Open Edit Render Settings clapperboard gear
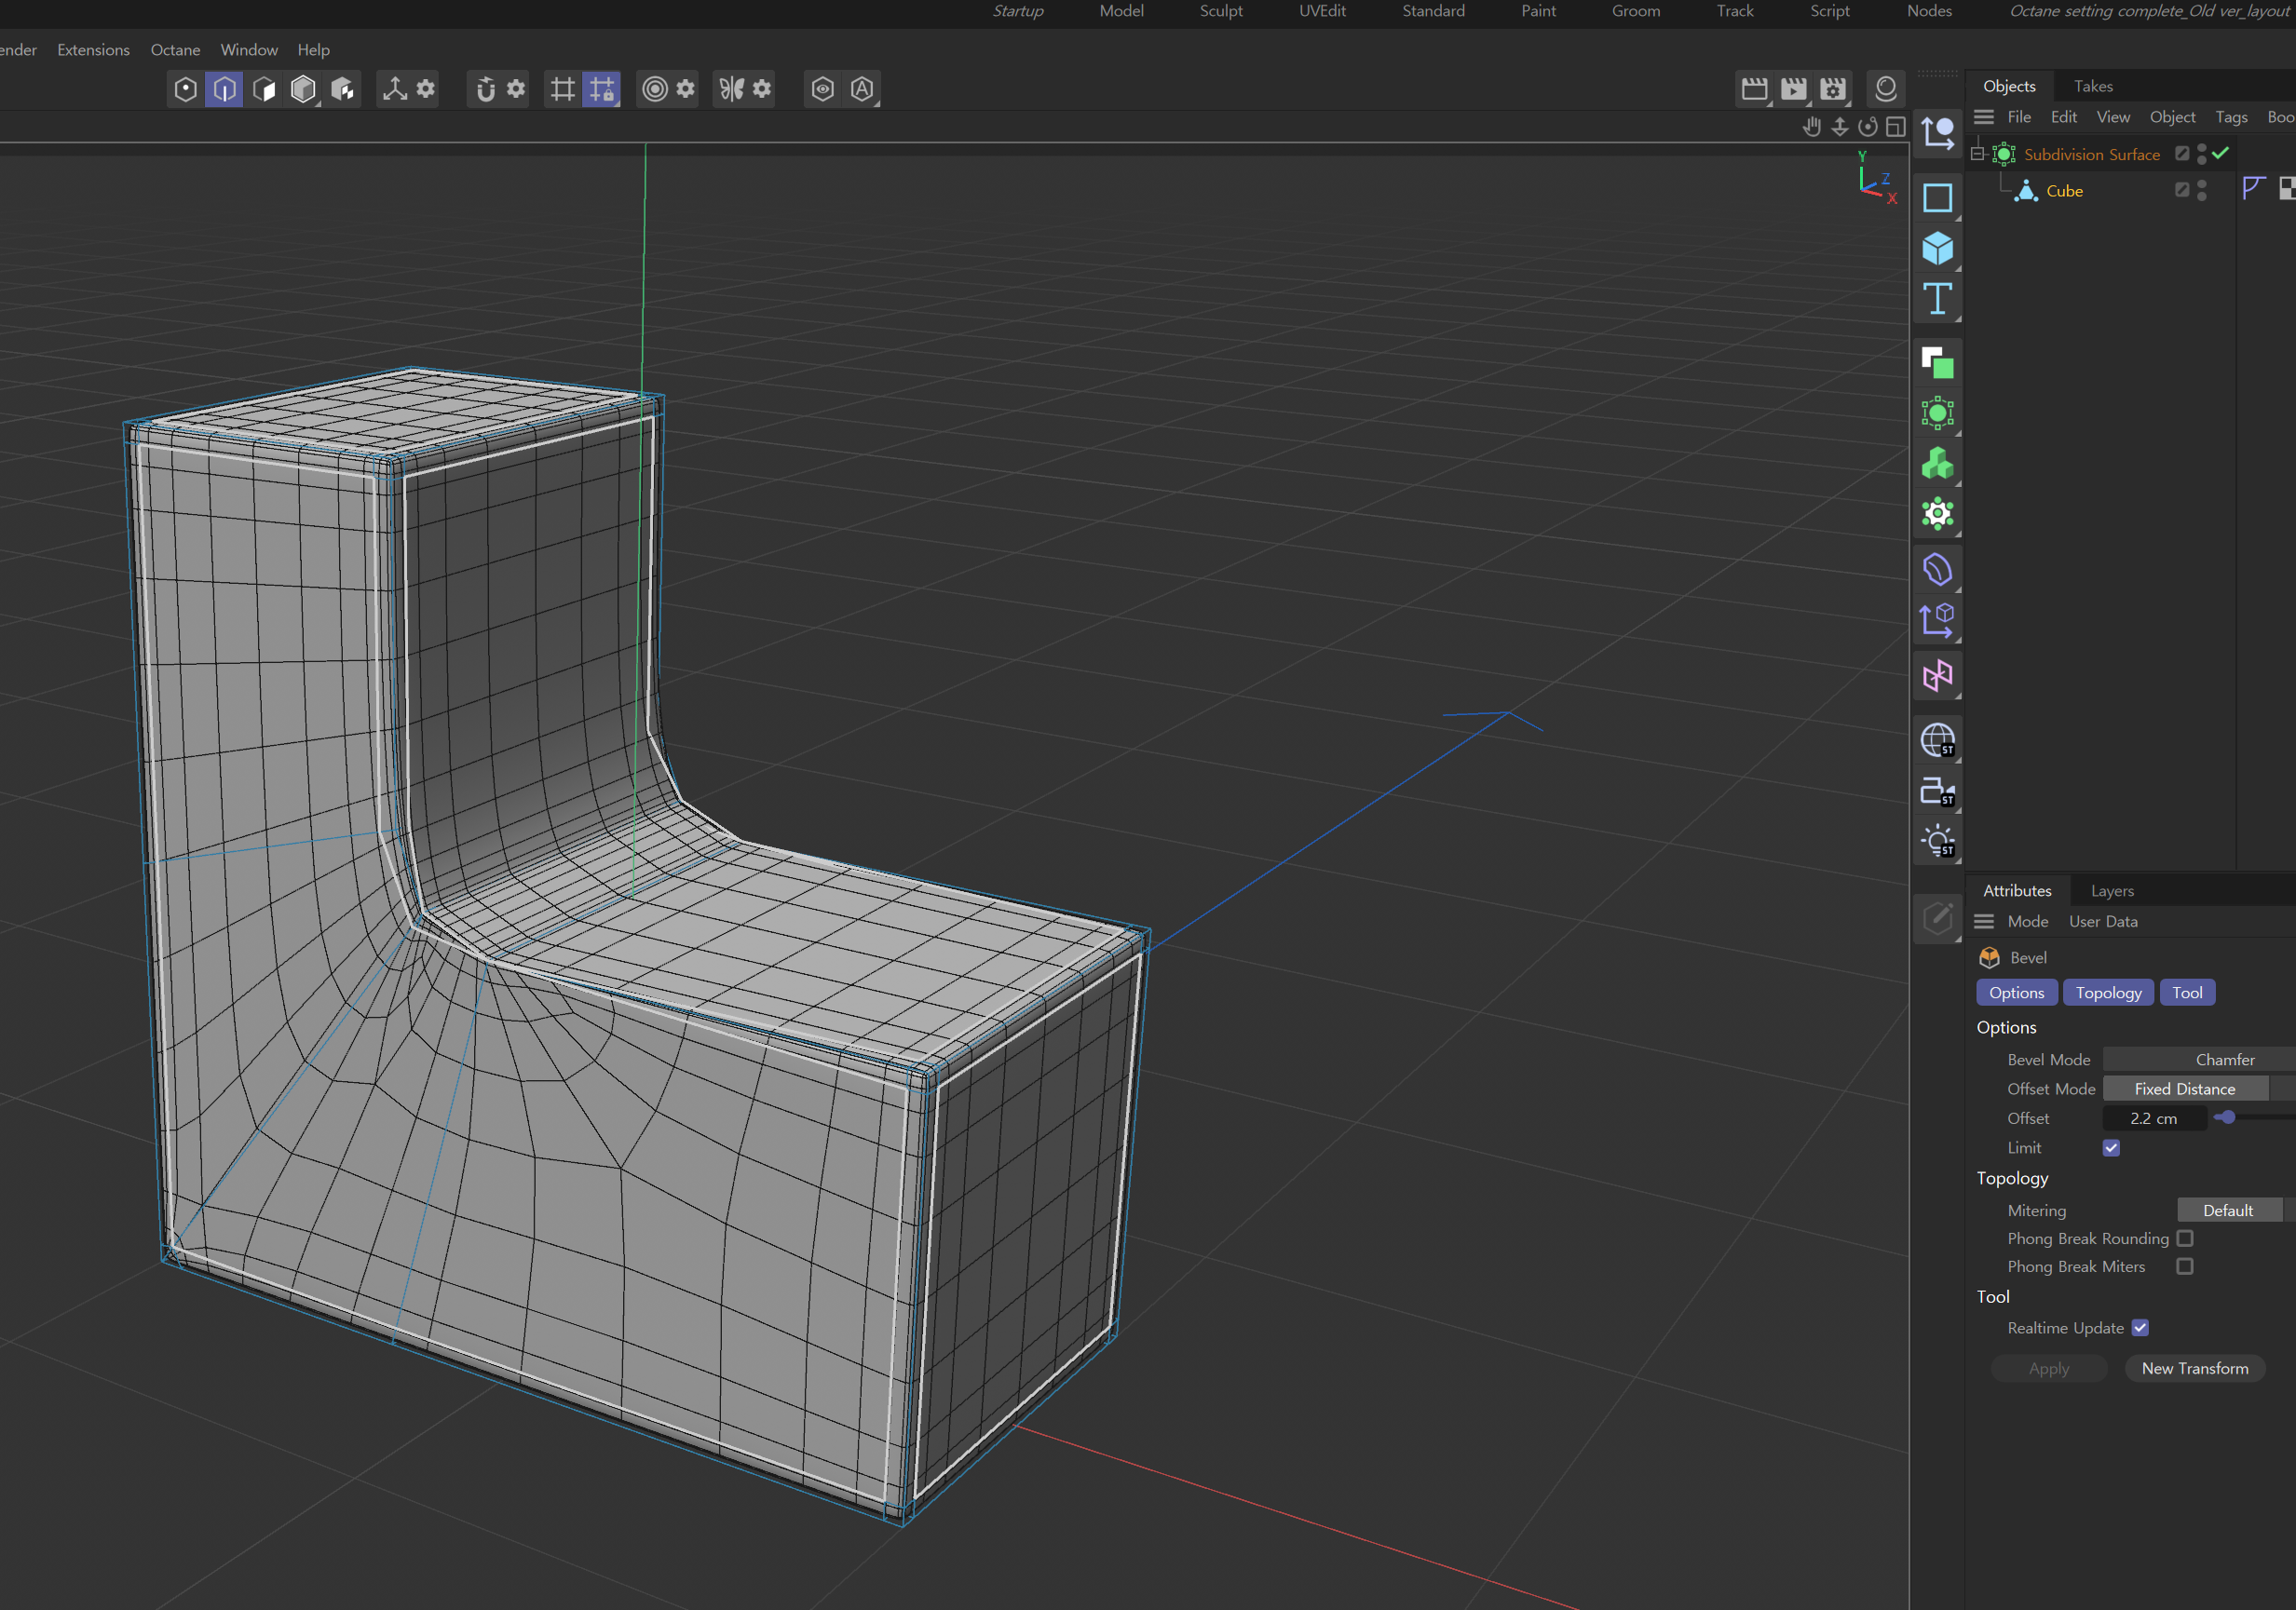 [1833, 89]
